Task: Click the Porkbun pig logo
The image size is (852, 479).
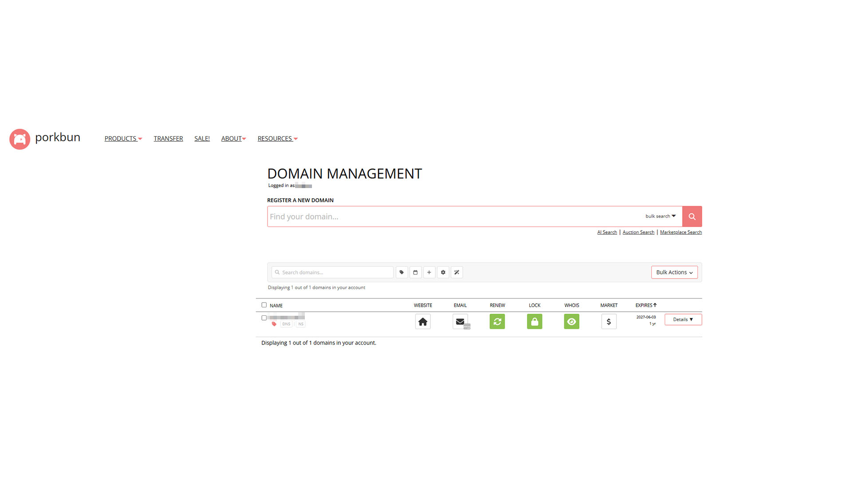Action: (20, 139)
